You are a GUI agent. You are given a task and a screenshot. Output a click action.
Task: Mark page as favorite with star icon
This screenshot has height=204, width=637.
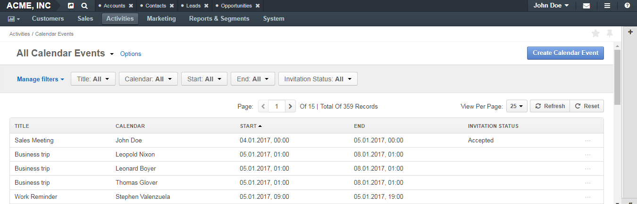[x=595, y=33]
